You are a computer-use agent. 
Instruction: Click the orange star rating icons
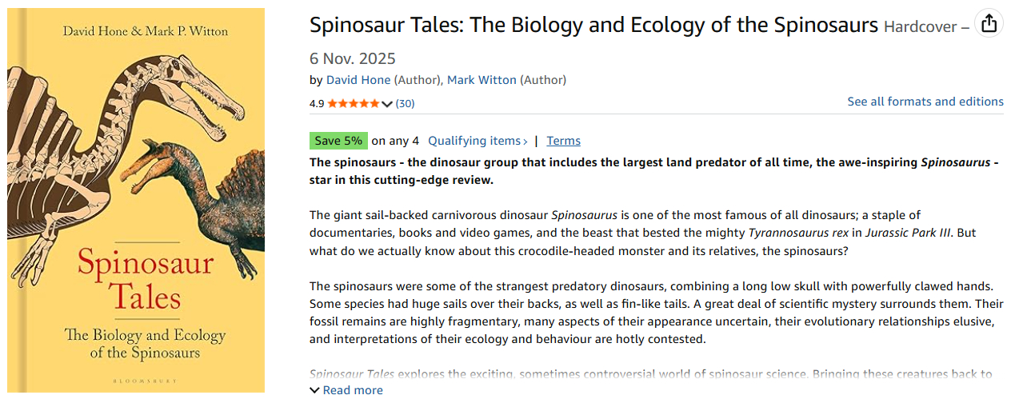[354, 103]
